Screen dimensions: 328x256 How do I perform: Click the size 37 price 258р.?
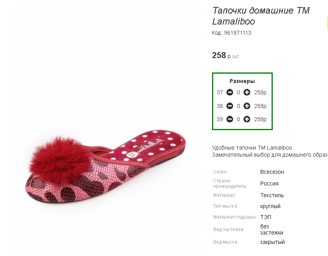(261, 92)
